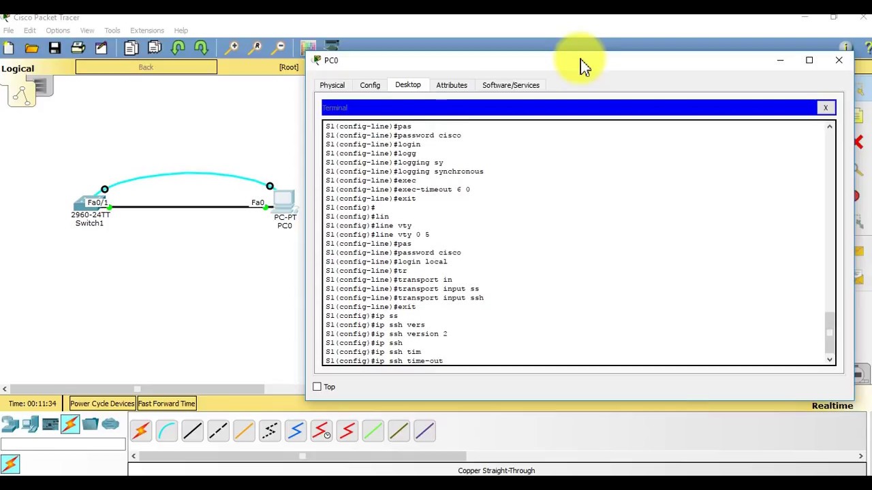Image resolution: width=872 pixels, height=490 pixels.
Task: Click Fast Forward Time button
Action: coord(166,404)
